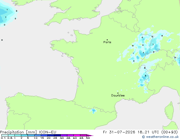Click the '18..21 UTC' time range

[148, 132]
